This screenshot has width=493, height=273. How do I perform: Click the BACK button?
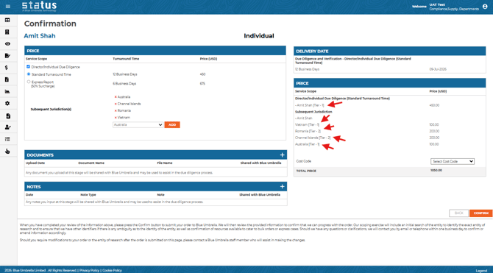click(458, 213)
